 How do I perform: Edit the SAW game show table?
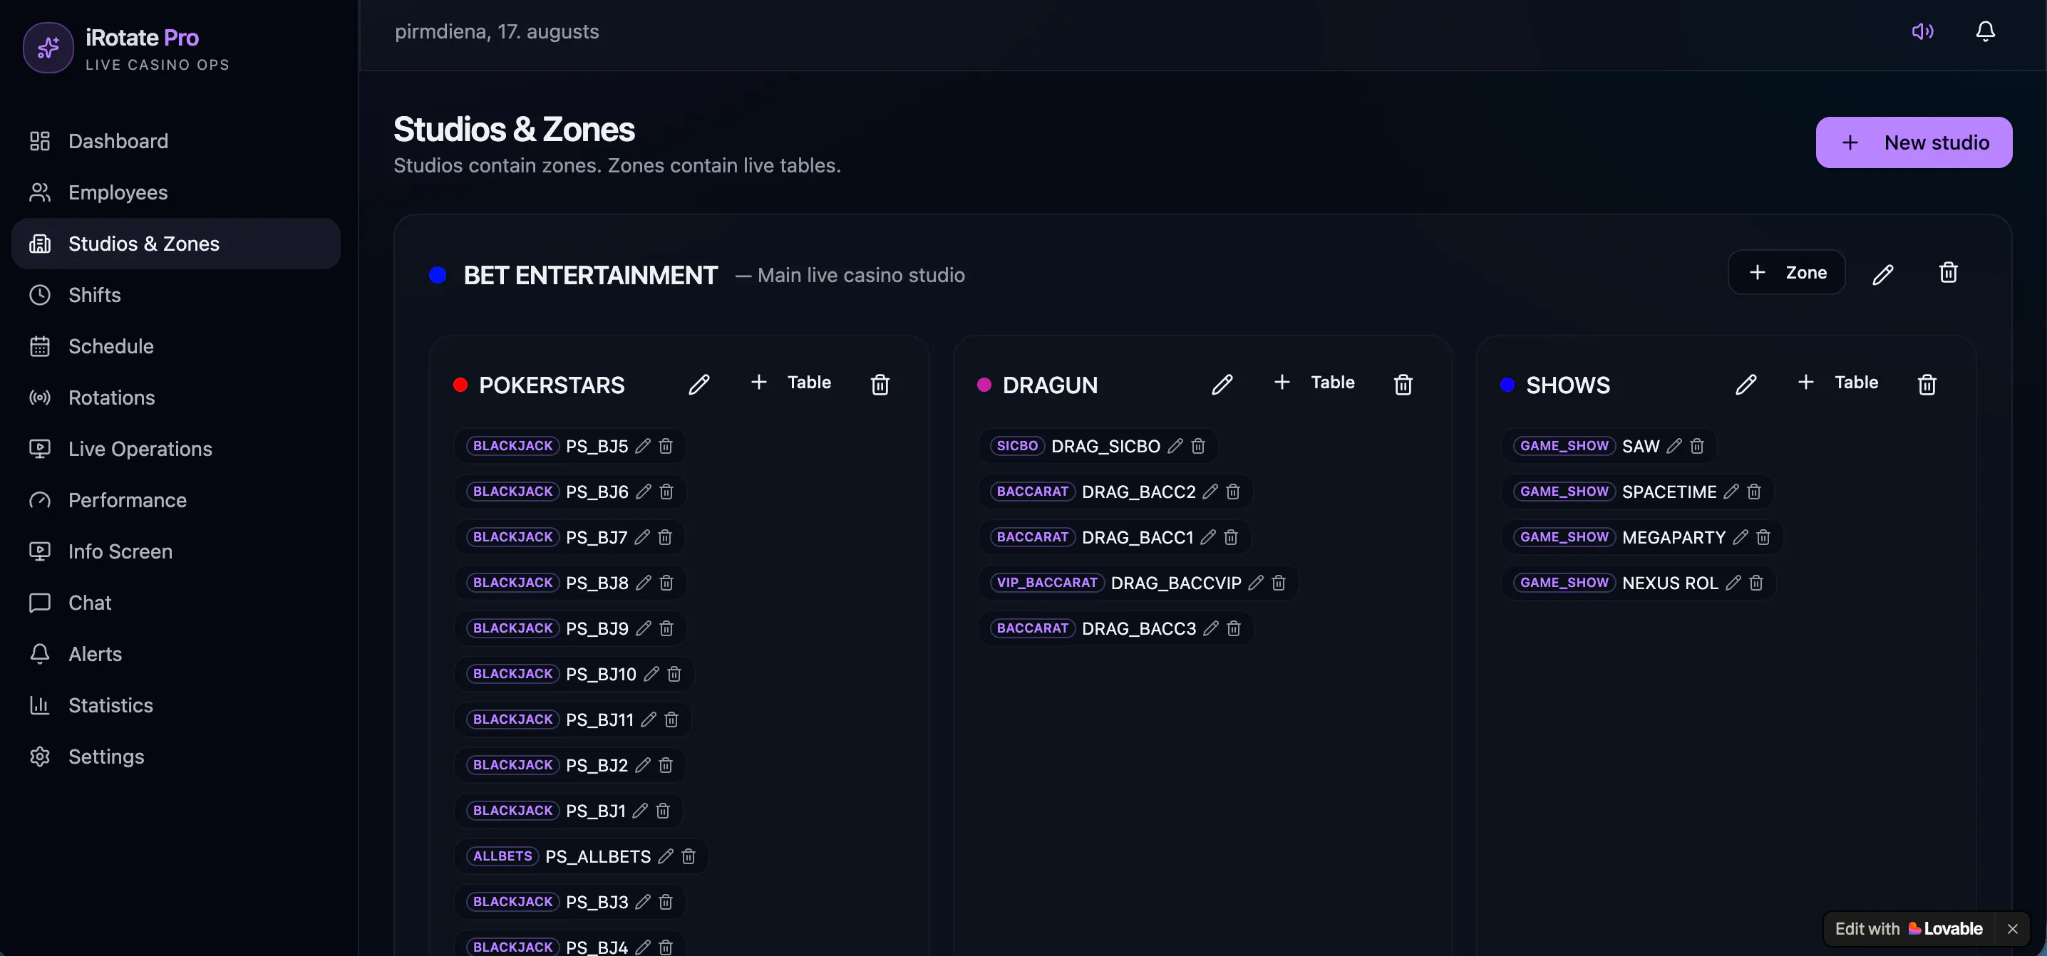(x=1674, y=446)
